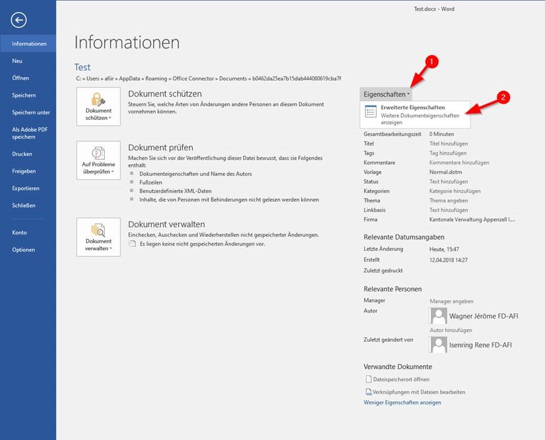The height and width of the screenshot is (440, 545).
Task: Click the Wagner Jérôme author avatar
Action: click(438, 317)
